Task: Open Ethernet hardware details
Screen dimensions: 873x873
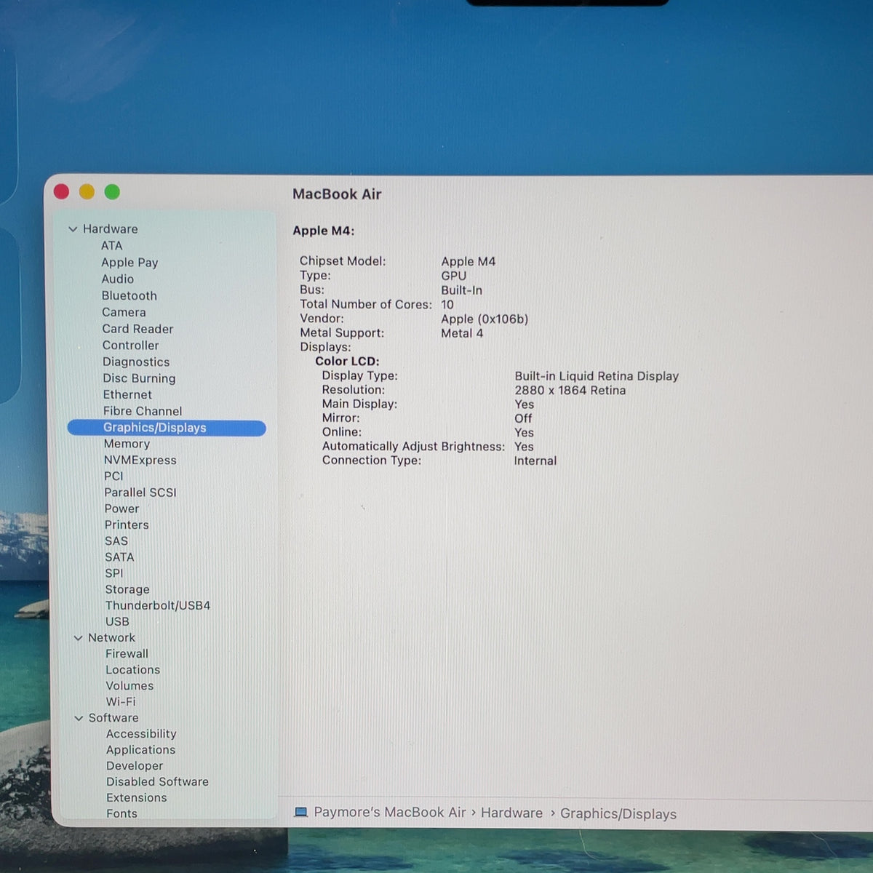Action: 127,395
